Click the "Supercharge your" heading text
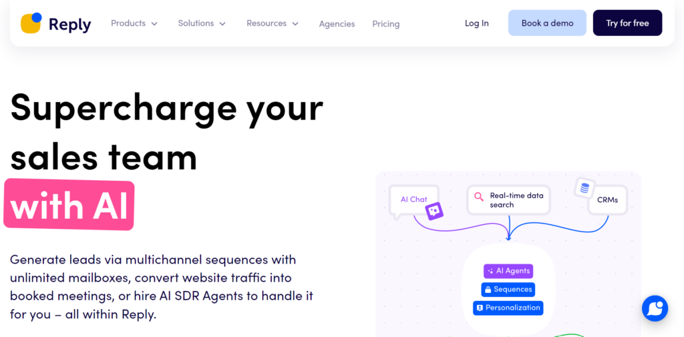Viewport: 684px width, 337px height. click(166, 109)
